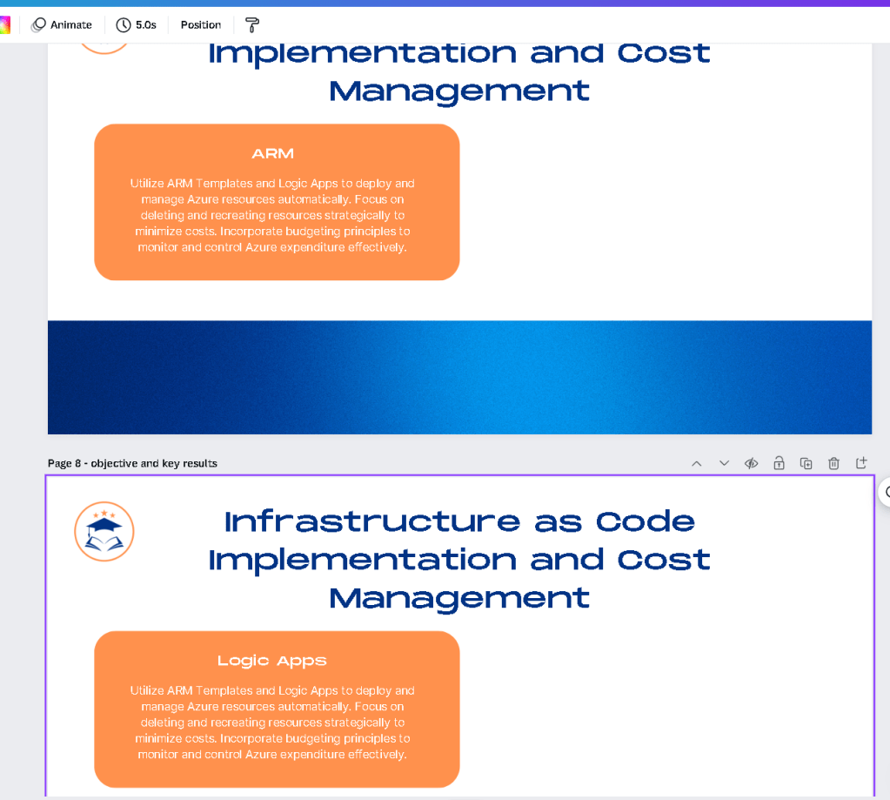Lock page 8 with the padlock icon

pos(779,463)
